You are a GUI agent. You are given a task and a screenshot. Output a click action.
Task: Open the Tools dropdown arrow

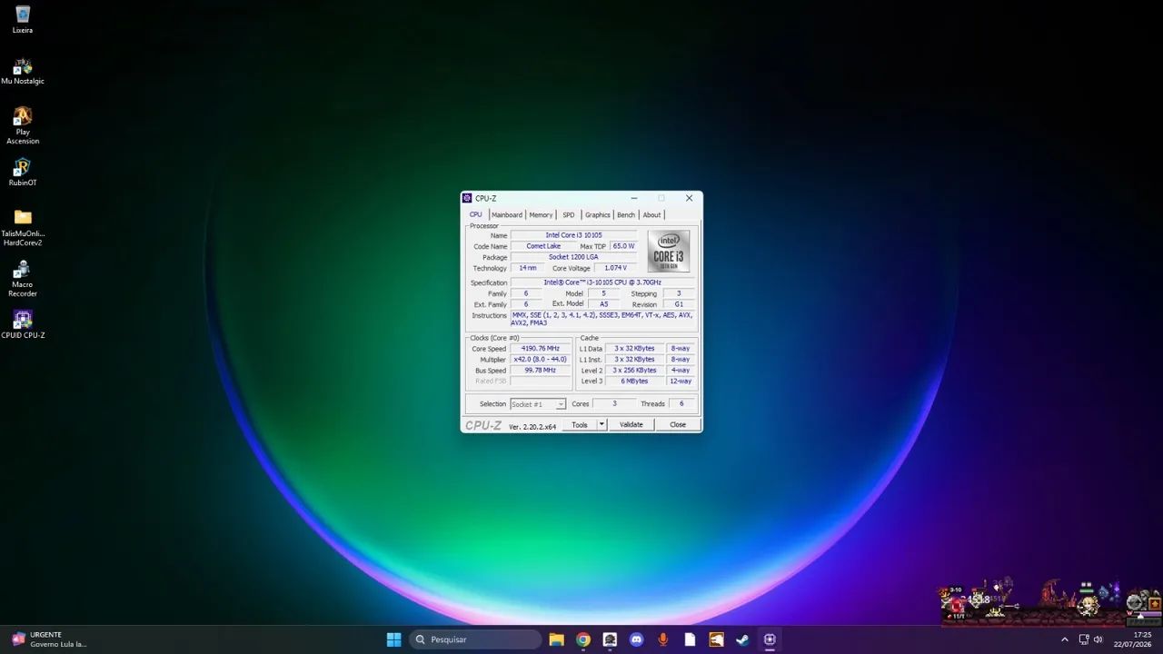[x=601, y=424]
